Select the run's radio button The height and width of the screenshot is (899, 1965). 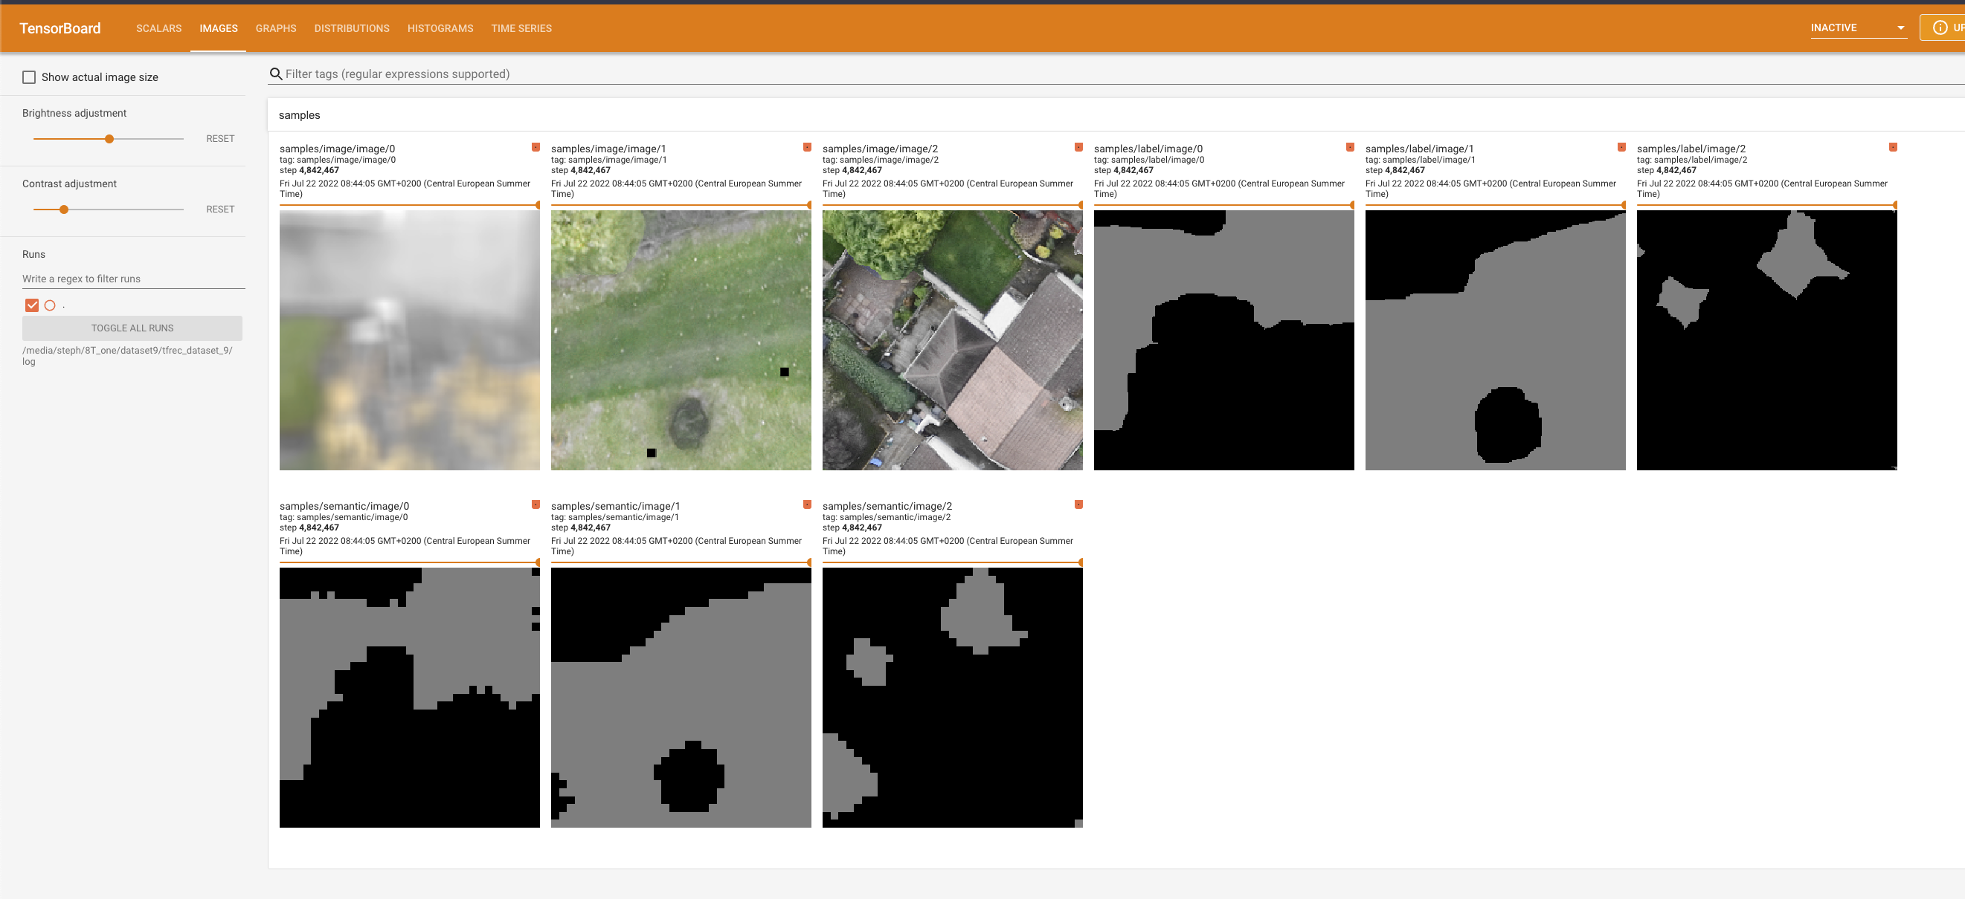pos(51,305)
